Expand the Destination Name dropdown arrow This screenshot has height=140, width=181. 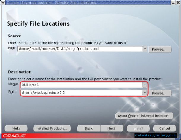point(145,85)
